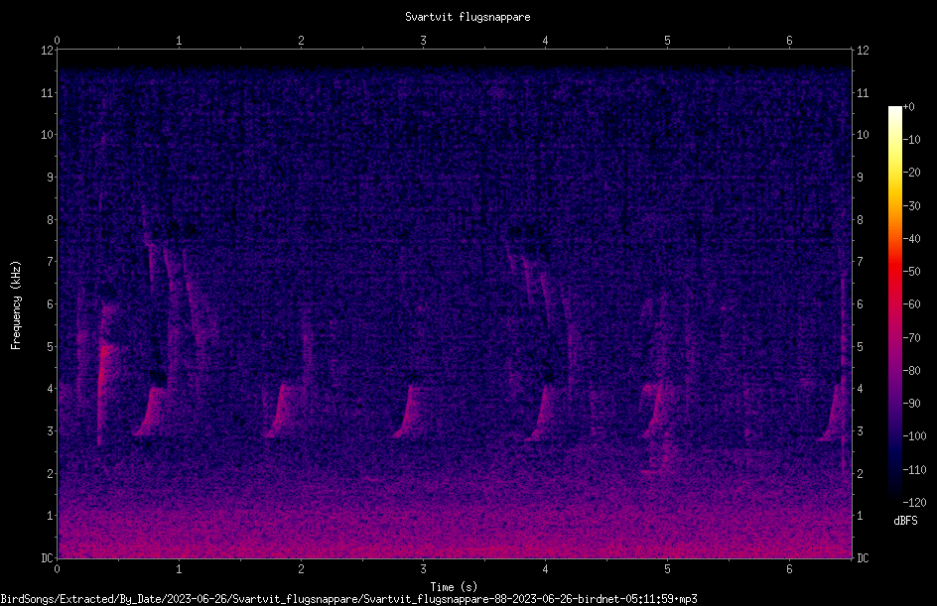Click the '-30' colorbar label
Screen dimensions: 937x606
(911, 206)
